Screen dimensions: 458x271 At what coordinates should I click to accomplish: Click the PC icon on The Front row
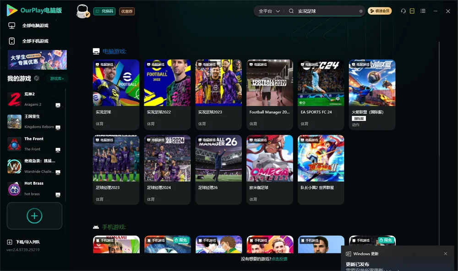point(58,150)
